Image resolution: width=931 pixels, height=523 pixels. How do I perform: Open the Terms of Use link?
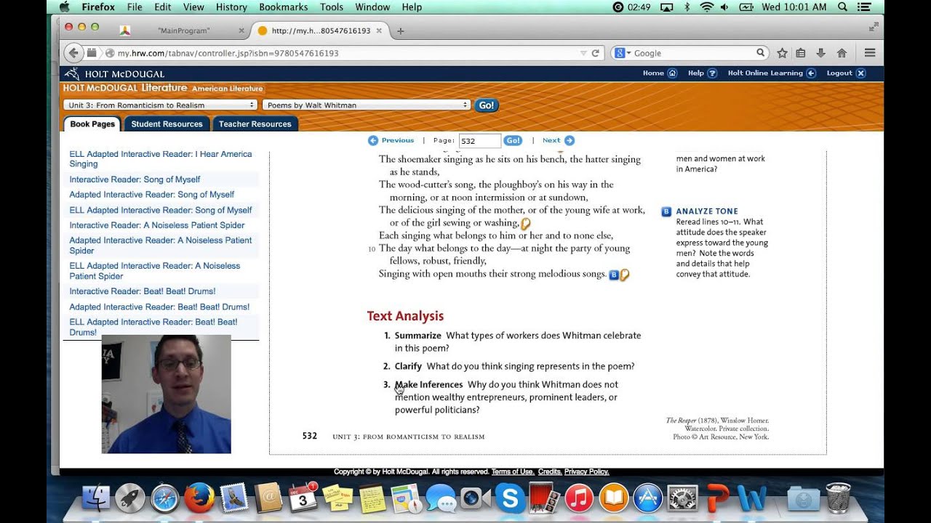click(x=513, y=472)
